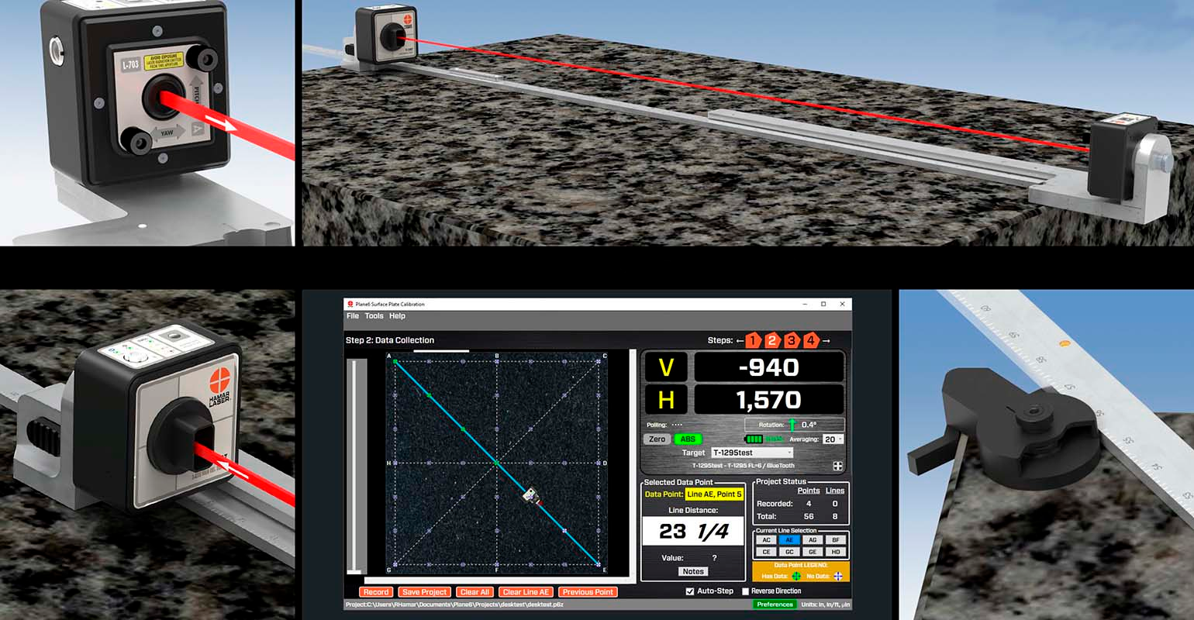Open the Target dropdown showing T-1295test
The image size is (1194, 620).
tap(752, 453)
